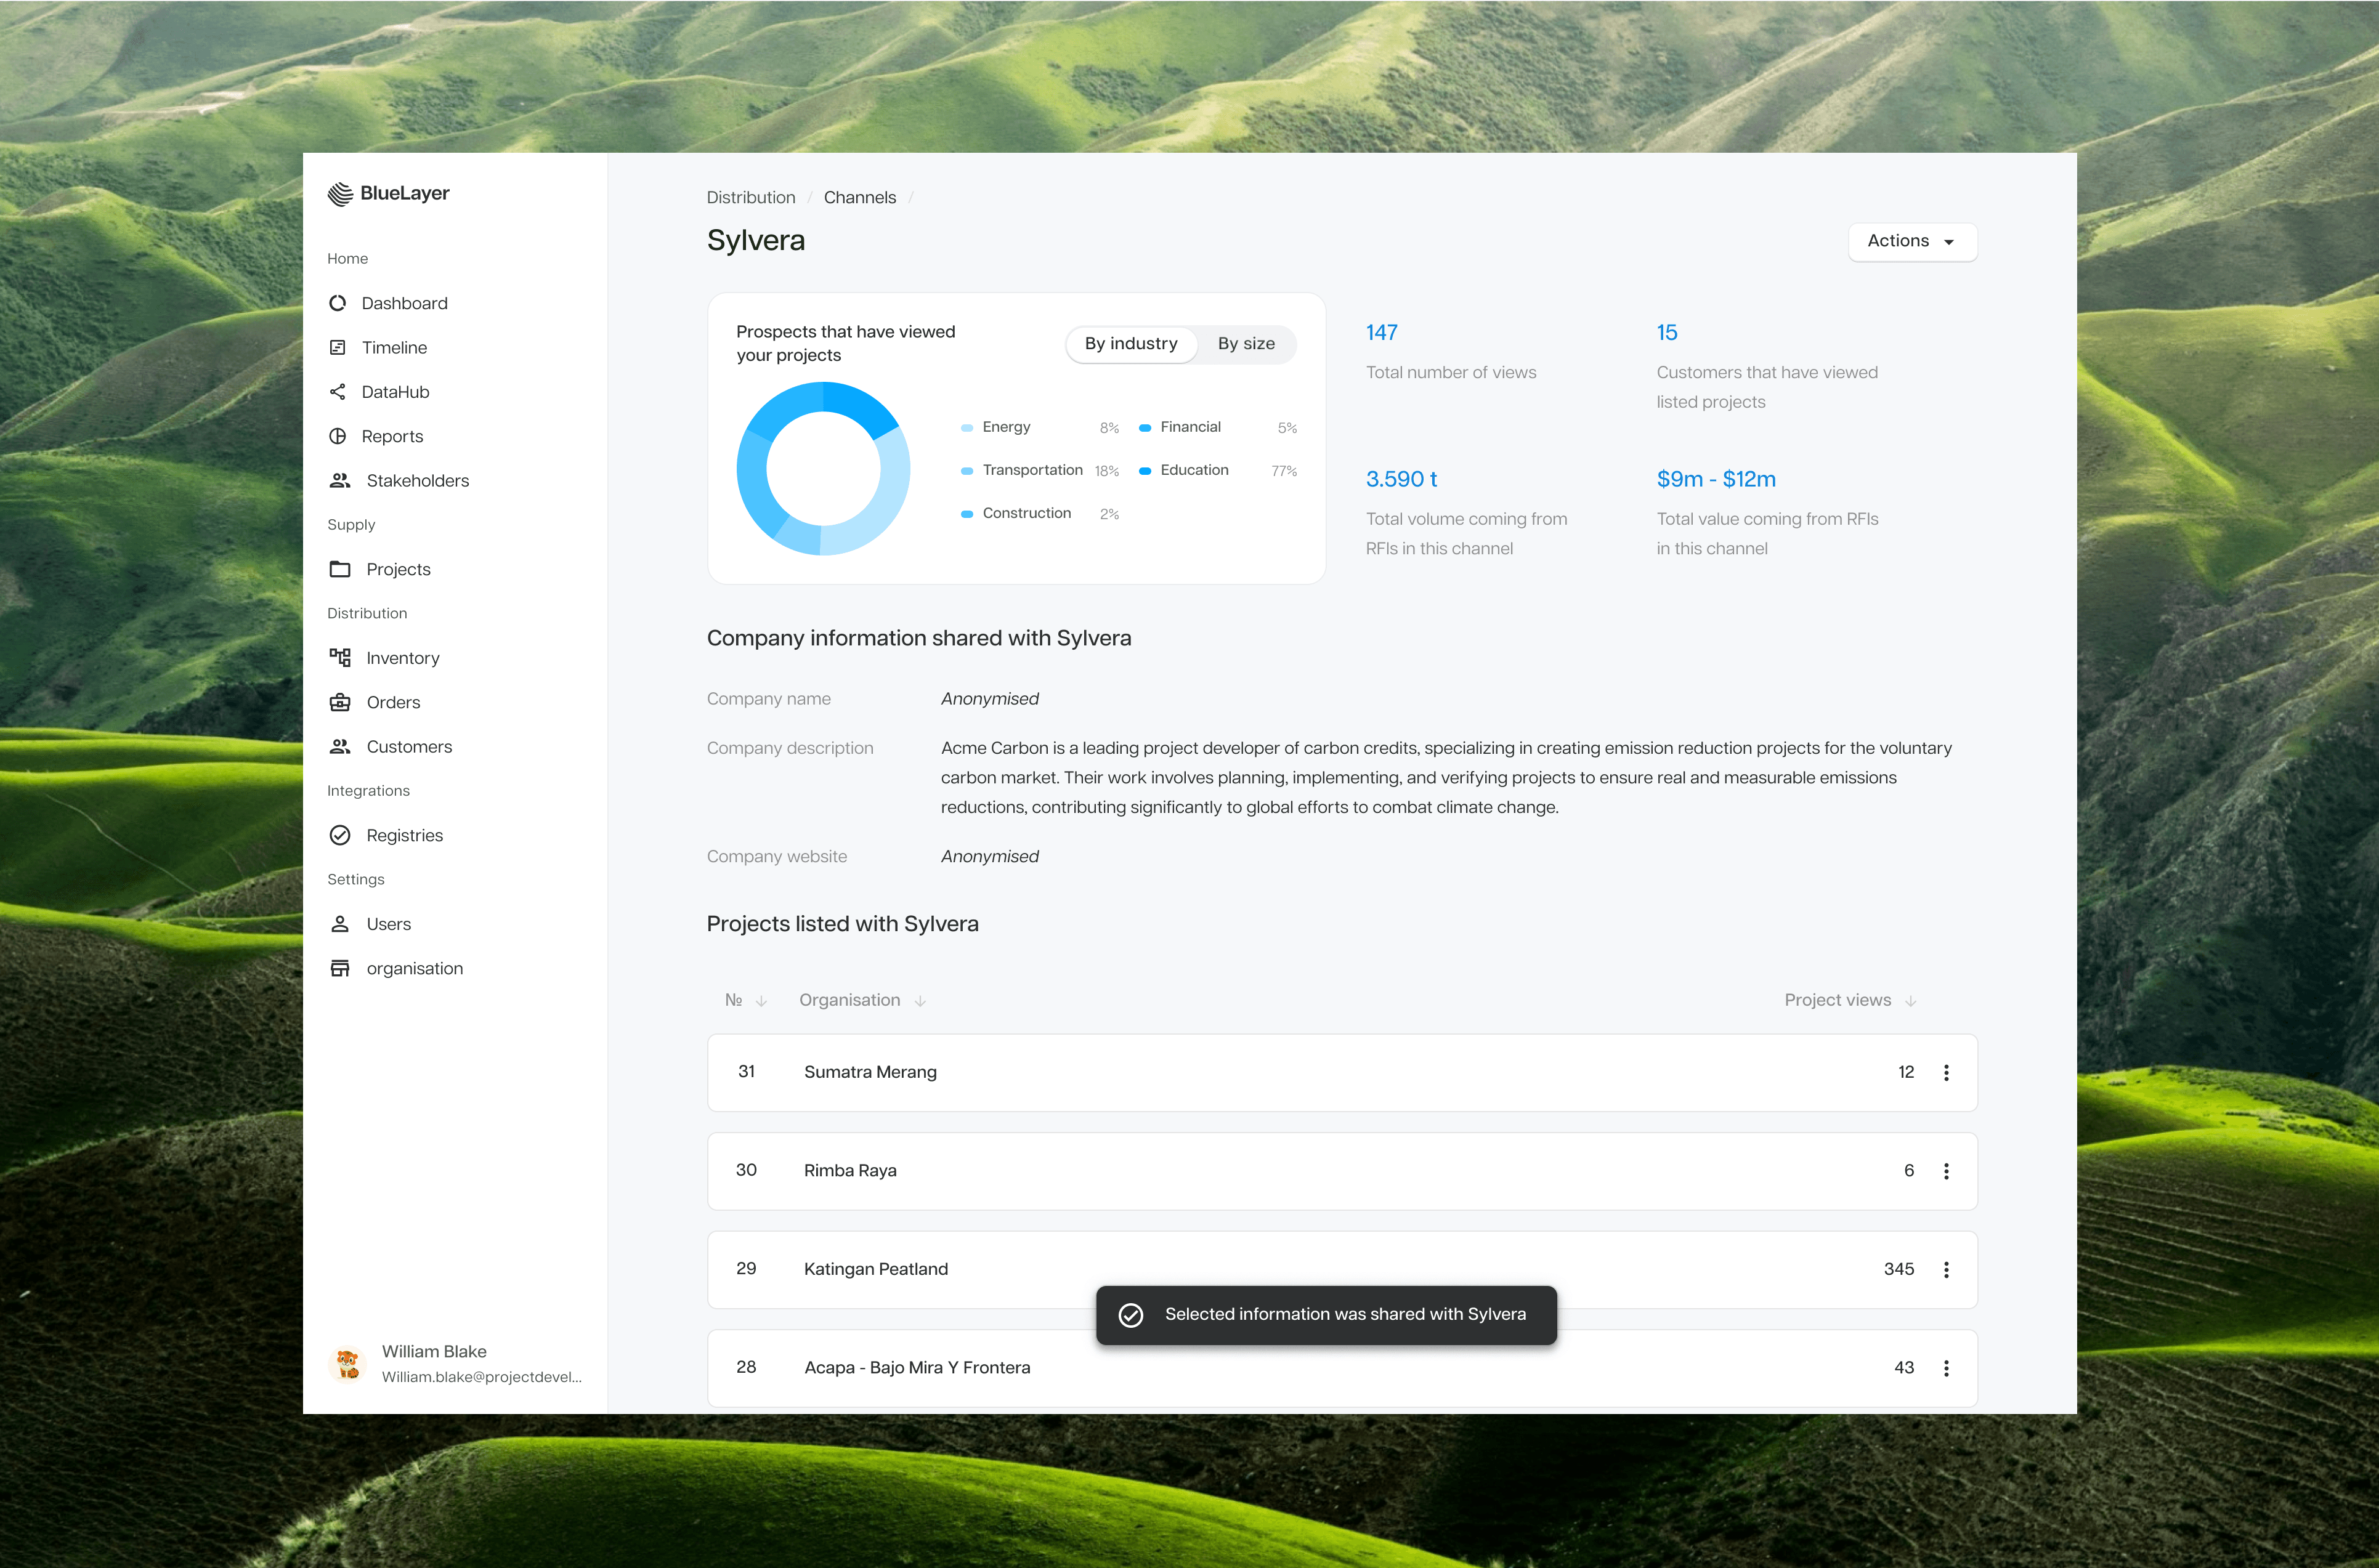Image resolution: width=2379 pixels, height=1568 pixels.
Task: Click the BlueLayer logo
Action: click(x=388, y=194)
